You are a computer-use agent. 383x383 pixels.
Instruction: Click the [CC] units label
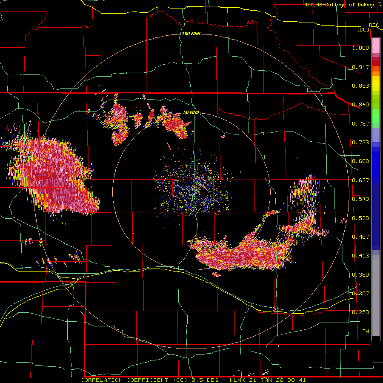point(363,29)
